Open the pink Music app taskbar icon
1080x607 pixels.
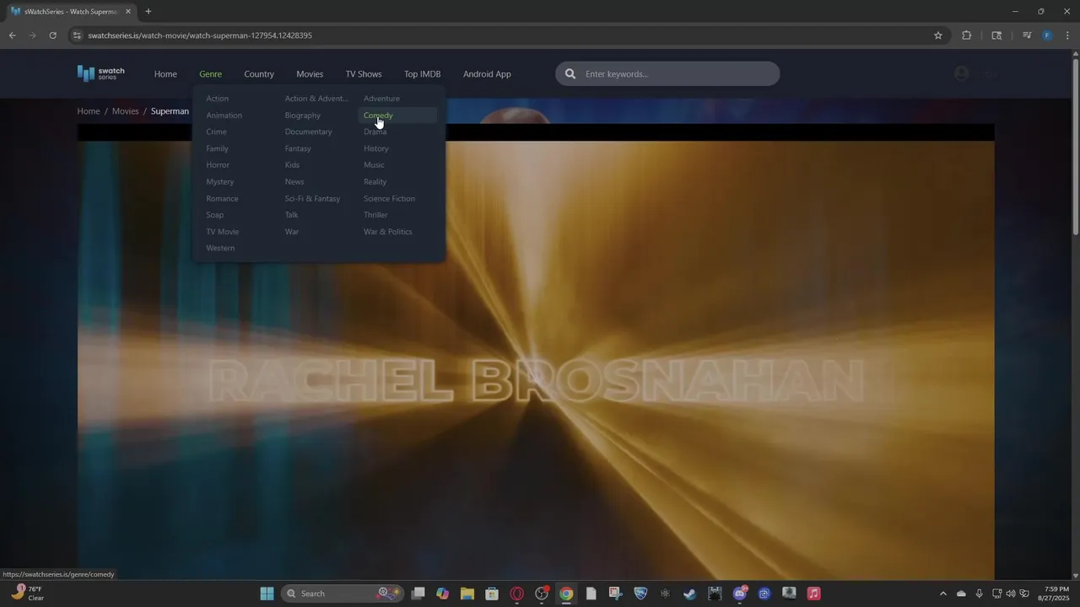click(x=813, y=594)
